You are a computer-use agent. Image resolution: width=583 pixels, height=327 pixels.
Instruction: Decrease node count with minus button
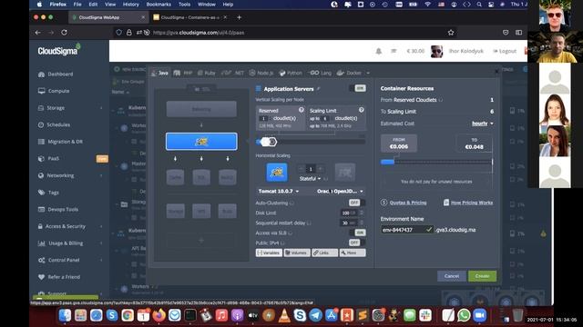click(x=302, y=169)
